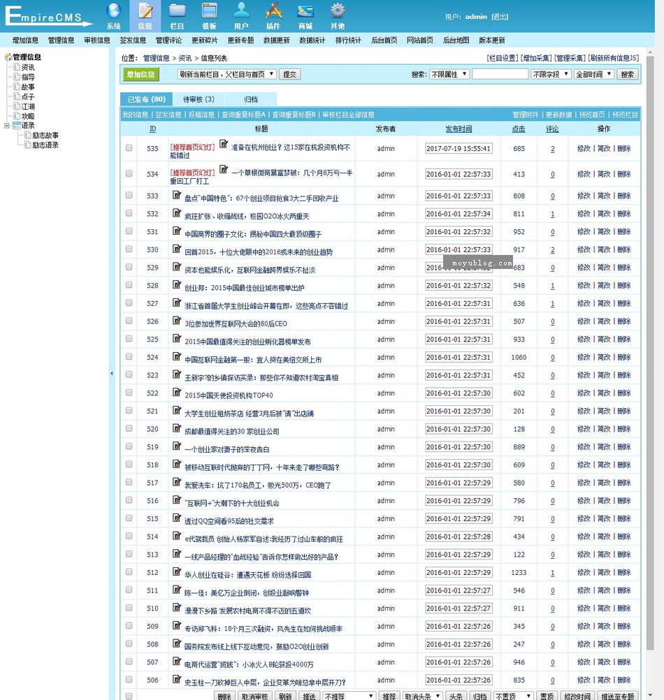664x700 pixels.
Task: Click the 提交 button
Action: pos(290,74)
